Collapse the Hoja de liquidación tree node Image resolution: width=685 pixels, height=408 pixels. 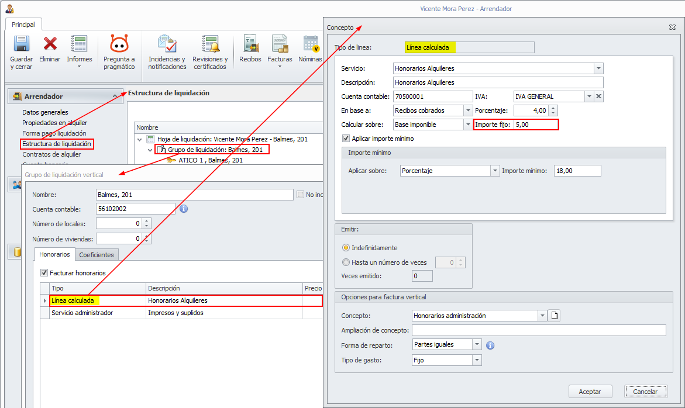[x=139, y=140]
